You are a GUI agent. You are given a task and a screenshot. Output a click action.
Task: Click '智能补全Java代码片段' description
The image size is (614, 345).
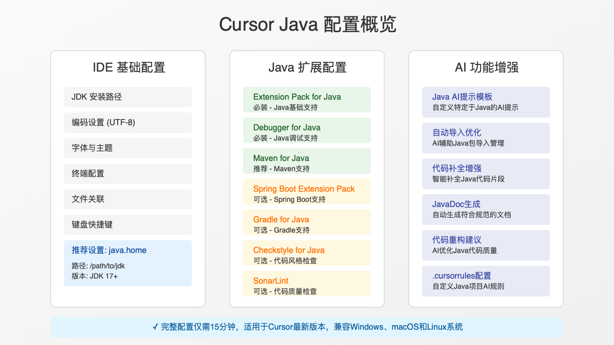click(469, 179)
